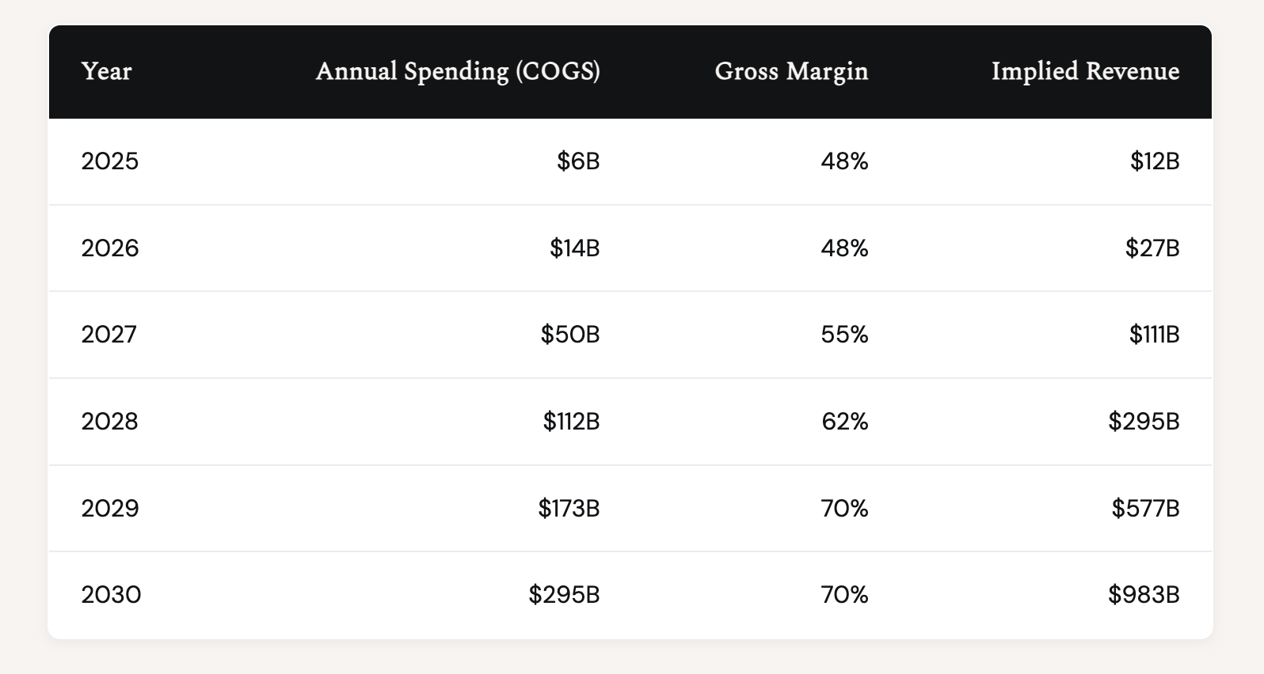
Task: Click the Implied Revenue column header
Action: 1085,72
